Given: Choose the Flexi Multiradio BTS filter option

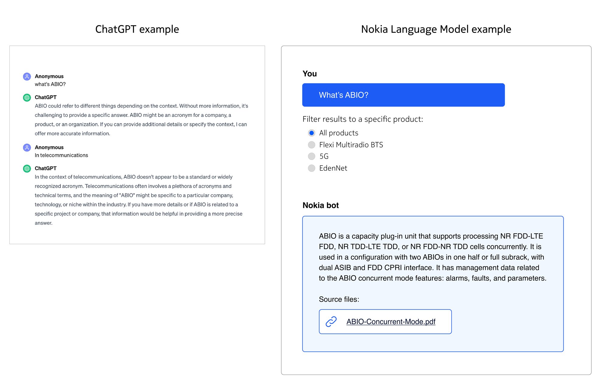Looking at the screenshot, I should tap(312, 145).
